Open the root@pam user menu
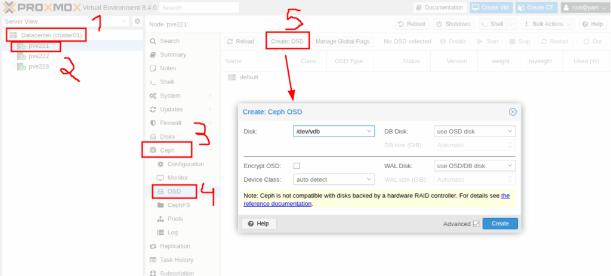The width and height of the screenshot is (611, 276). click(584, 7)
